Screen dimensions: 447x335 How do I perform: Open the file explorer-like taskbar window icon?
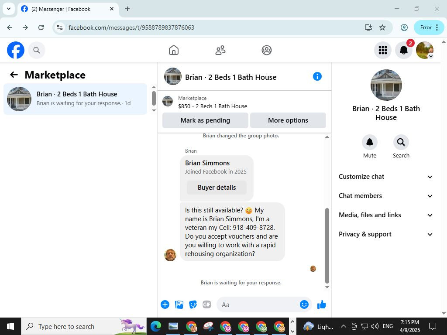coord(173,326)
